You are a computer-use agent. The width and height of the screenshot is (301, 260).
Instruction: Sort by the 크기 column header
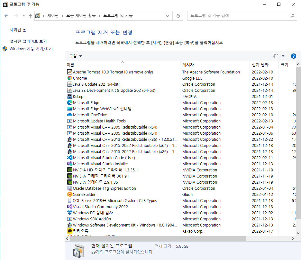[287, 65]
